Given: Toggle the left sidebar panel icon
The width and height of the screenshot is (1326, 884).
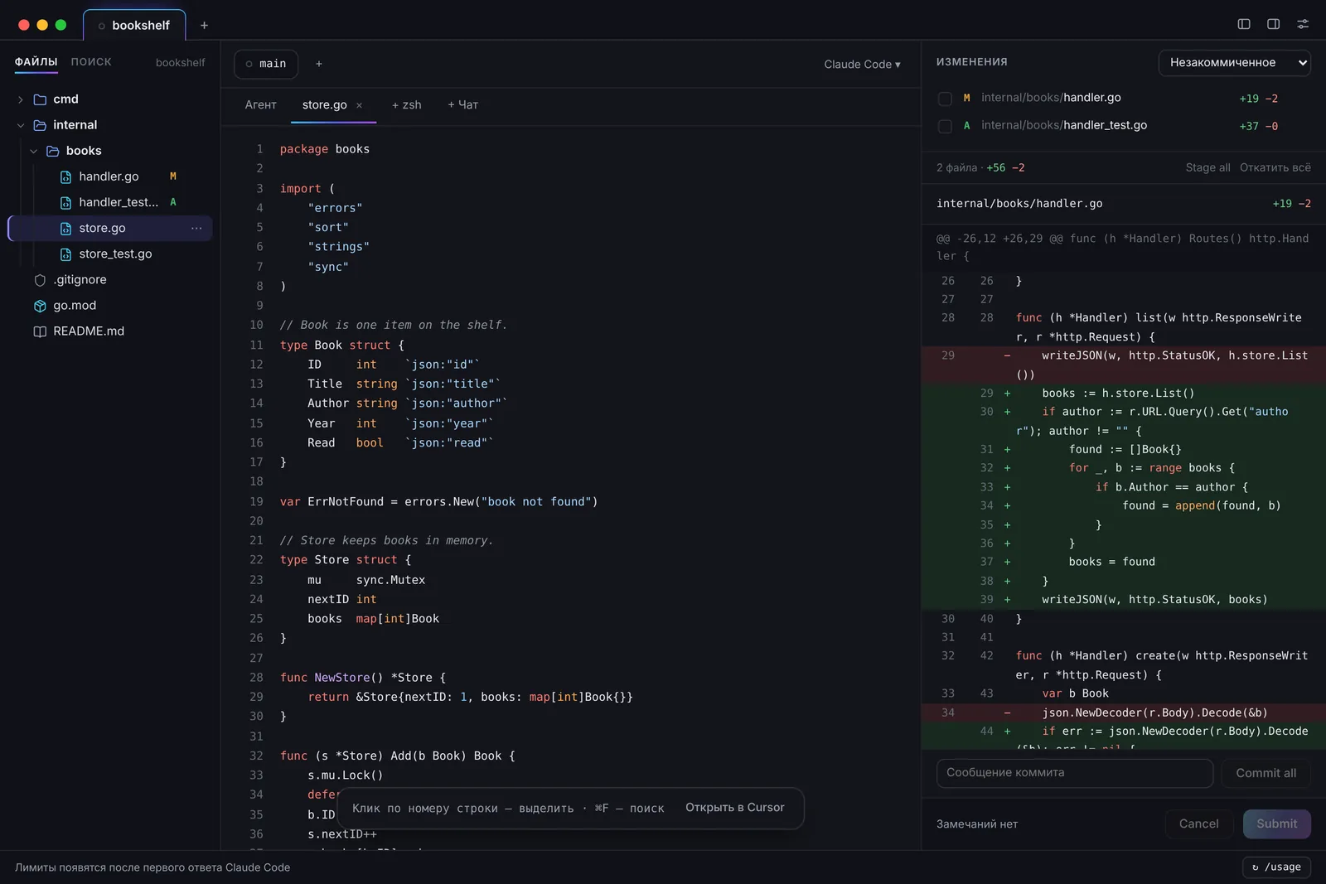Looking at the screenshot, I should 1244,24.
